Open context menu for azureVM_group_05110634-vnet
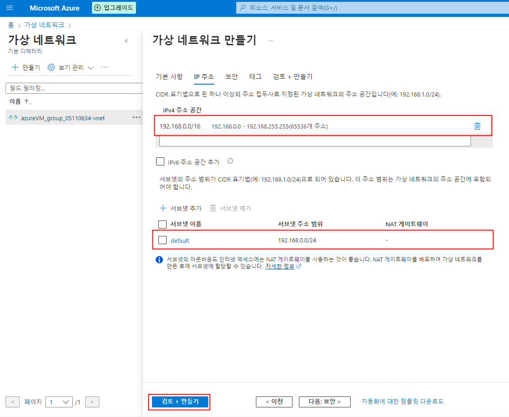This screenshot has height=417, width=509. click(136, 118)
